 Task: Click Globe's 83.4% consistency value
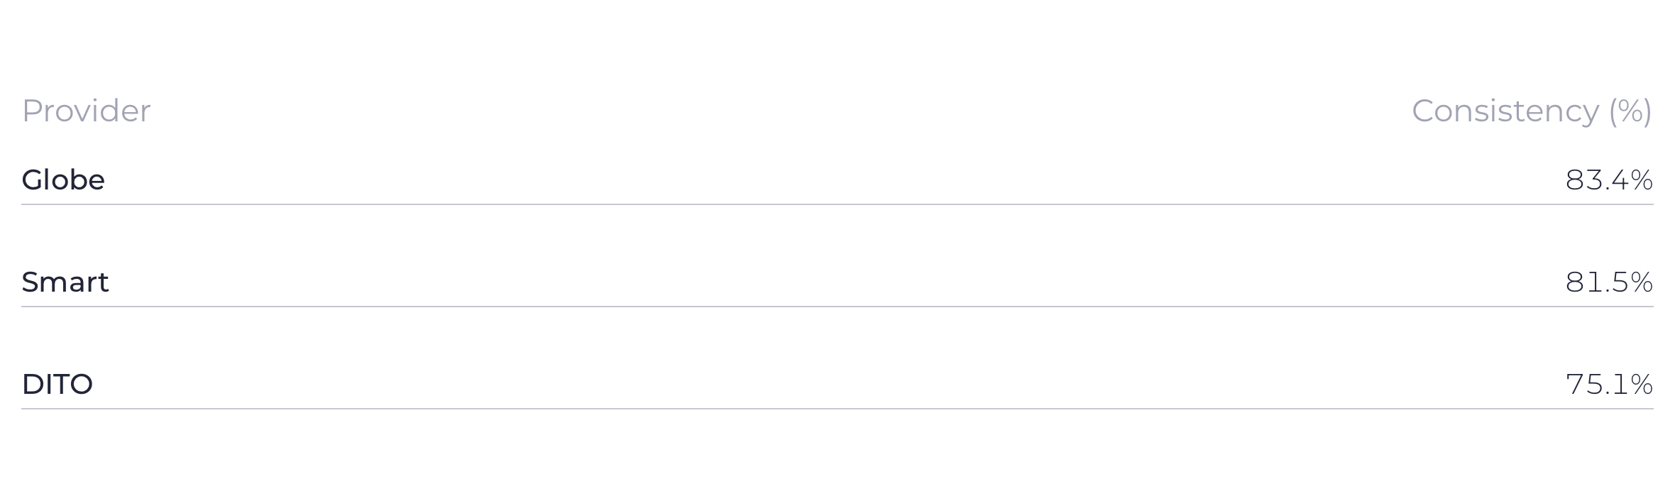[1609, 180]
